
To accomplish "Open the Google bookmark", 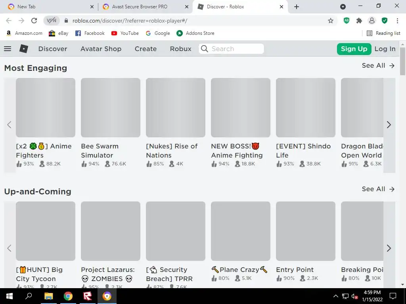I will [x=158, y=33].
